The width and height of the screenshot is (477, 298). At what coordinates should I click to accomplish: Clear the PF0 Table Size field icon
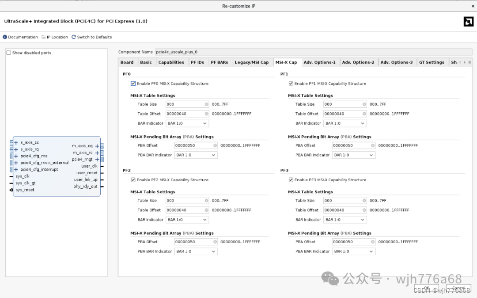[x=207, y=104]
